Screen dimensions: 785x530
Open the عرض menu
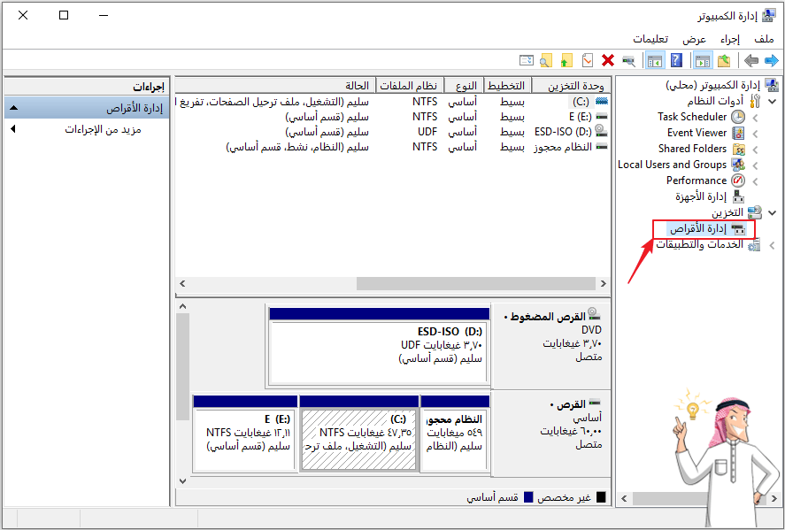click(695, 39)
